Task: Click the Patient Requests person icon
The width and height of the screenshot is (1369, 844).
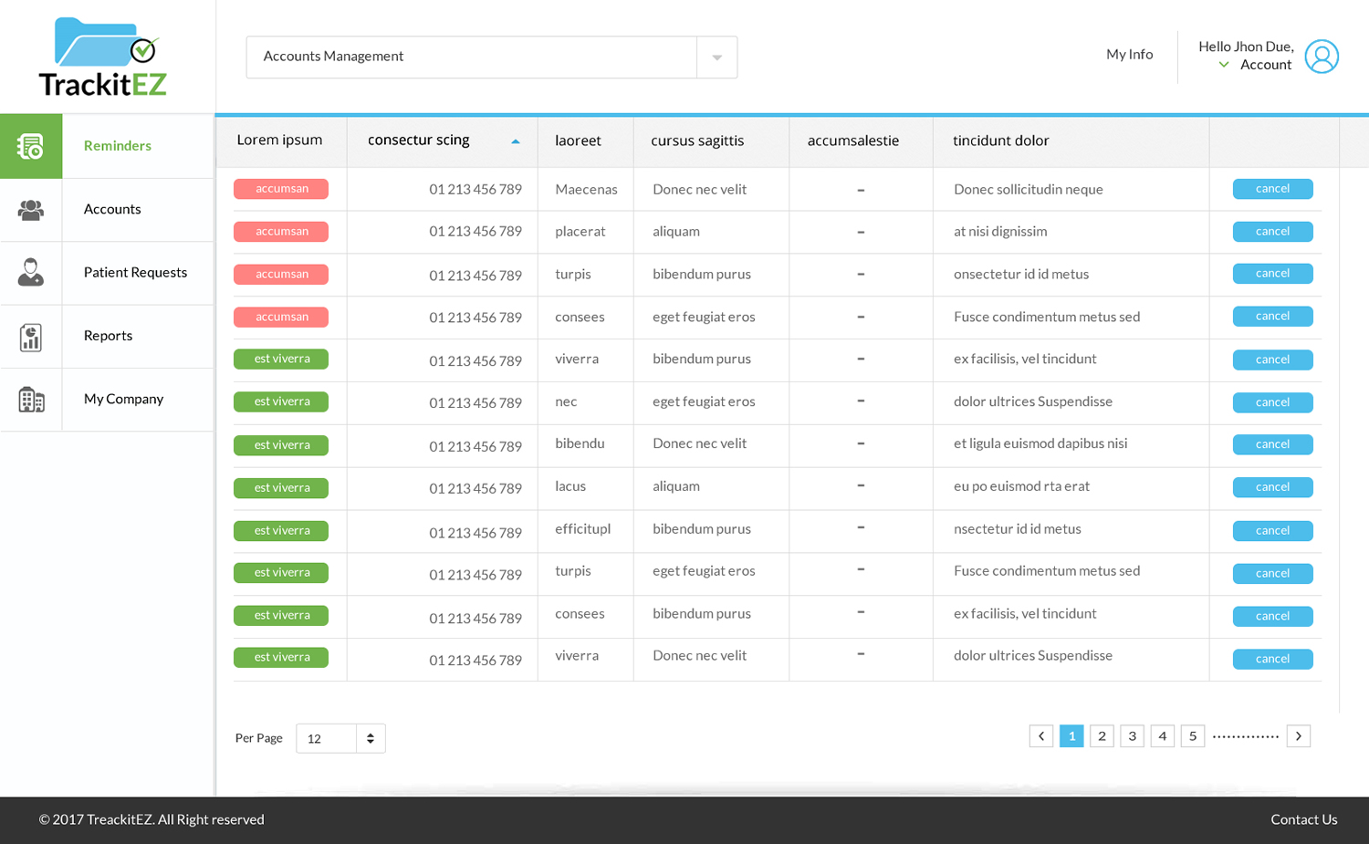Action: [31, 273]
